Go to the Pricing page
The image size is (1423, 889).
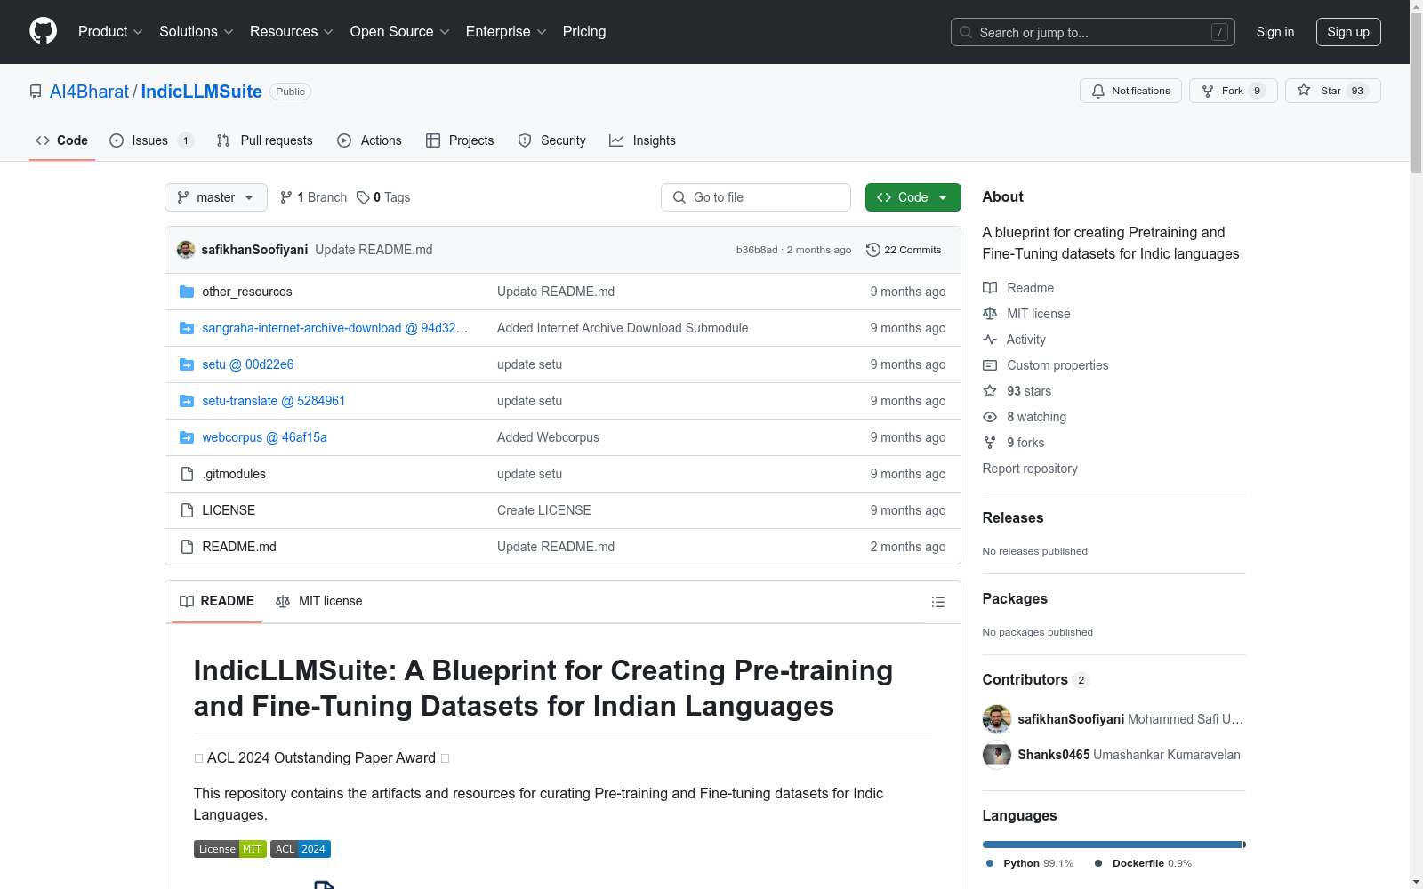click(x=584, y=32)
